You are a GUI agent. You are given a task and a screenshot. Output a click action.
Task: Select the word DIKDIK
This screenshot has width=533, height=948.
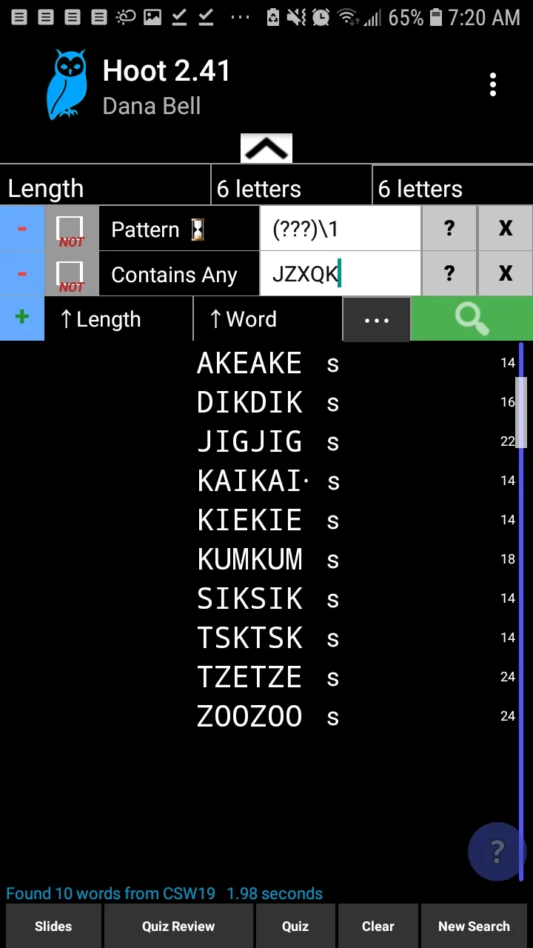click(x=249, y=402)
